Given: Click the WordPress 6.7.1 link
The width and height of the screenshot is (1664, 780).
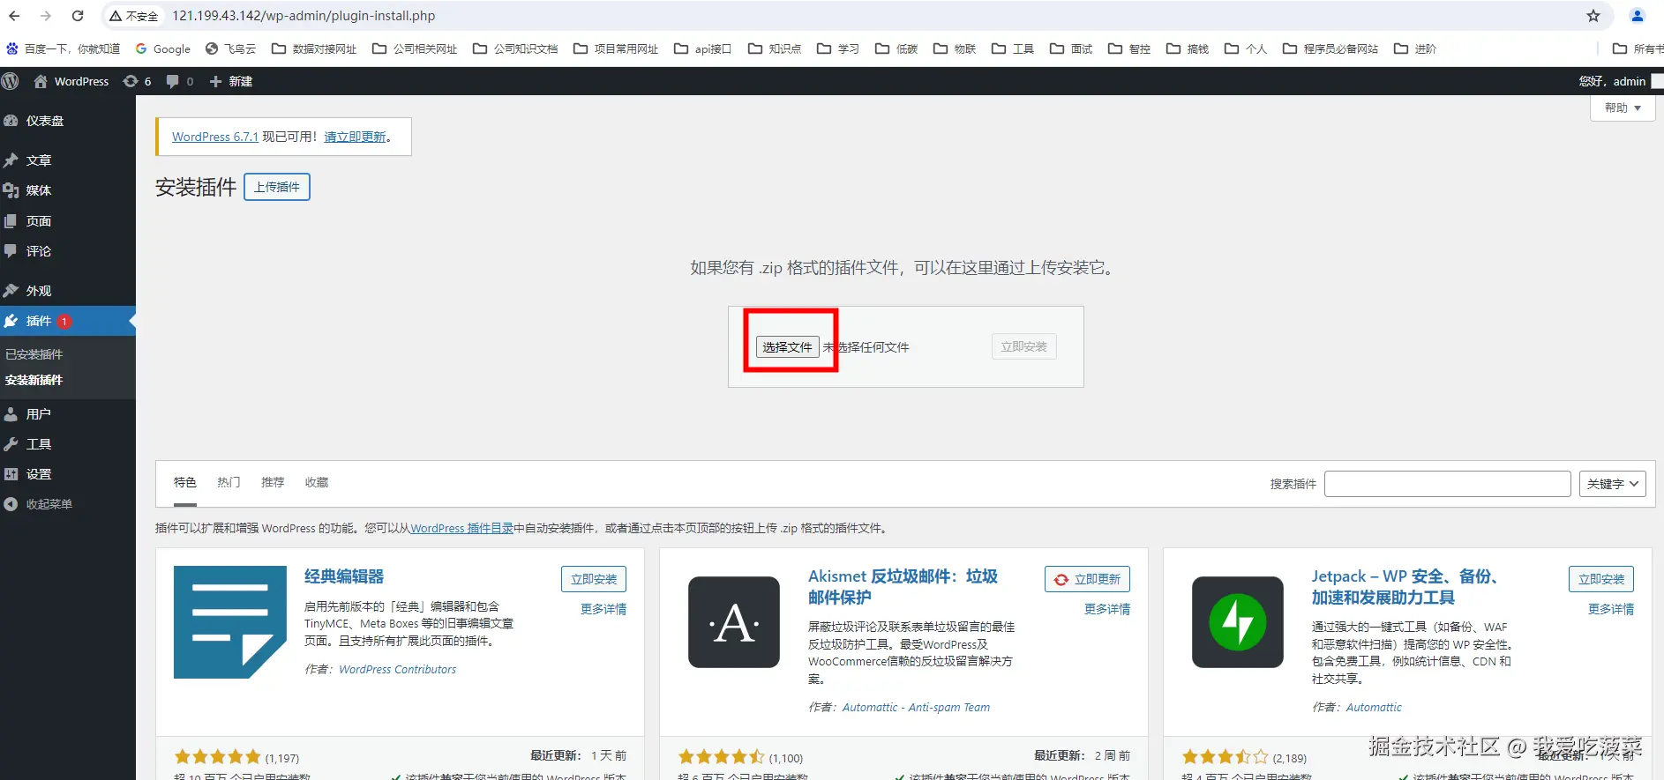Looking at the screenshot, I should coord(215,137).
